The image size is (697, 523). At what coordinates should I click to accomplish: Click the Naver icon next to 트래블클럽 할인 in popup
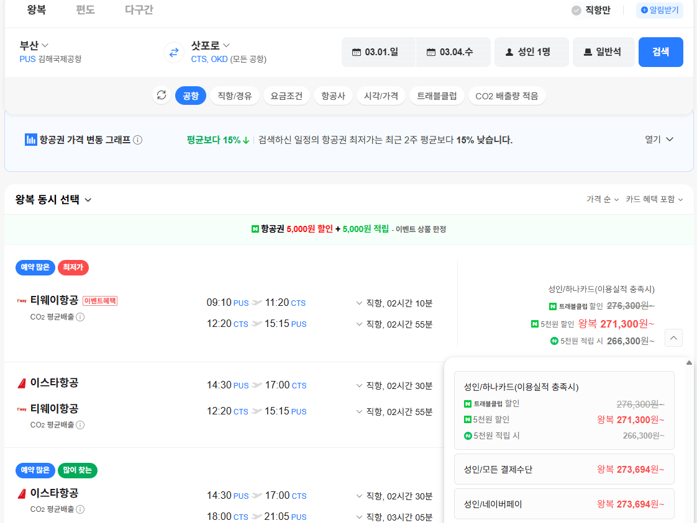click(468, 403)
